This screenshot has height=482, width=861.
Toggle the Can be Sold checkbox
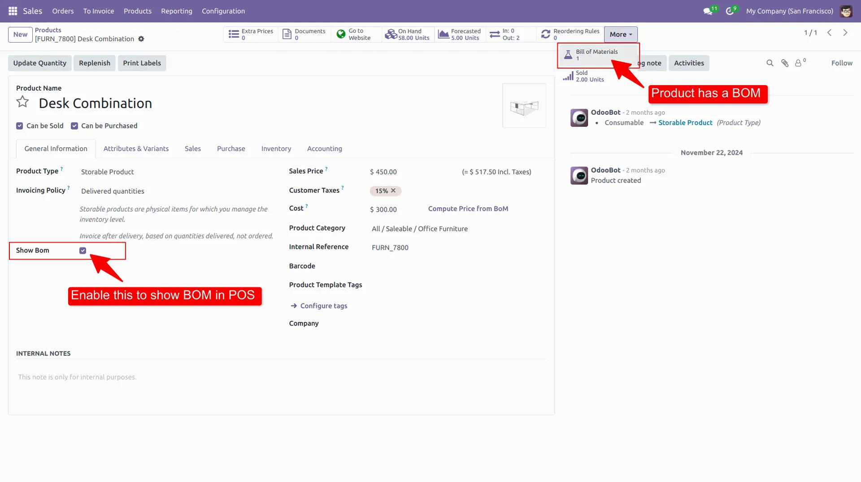[20, 126]
